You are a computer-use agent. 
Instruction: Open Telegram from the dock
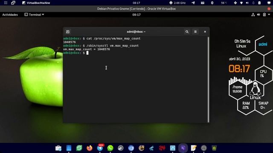(x=100, y=148)
